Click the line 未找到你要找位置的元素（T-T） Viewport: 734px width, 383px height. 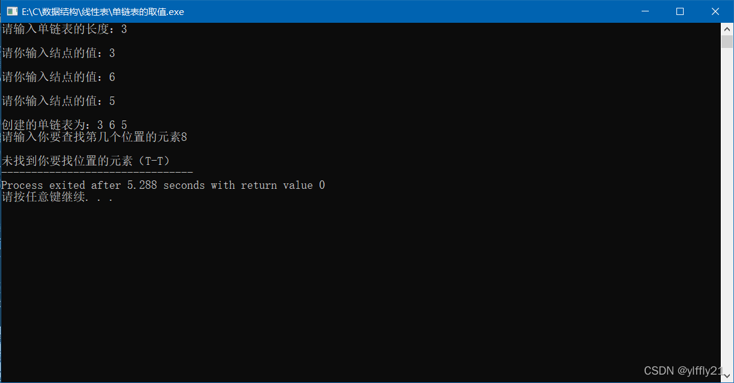86,161
